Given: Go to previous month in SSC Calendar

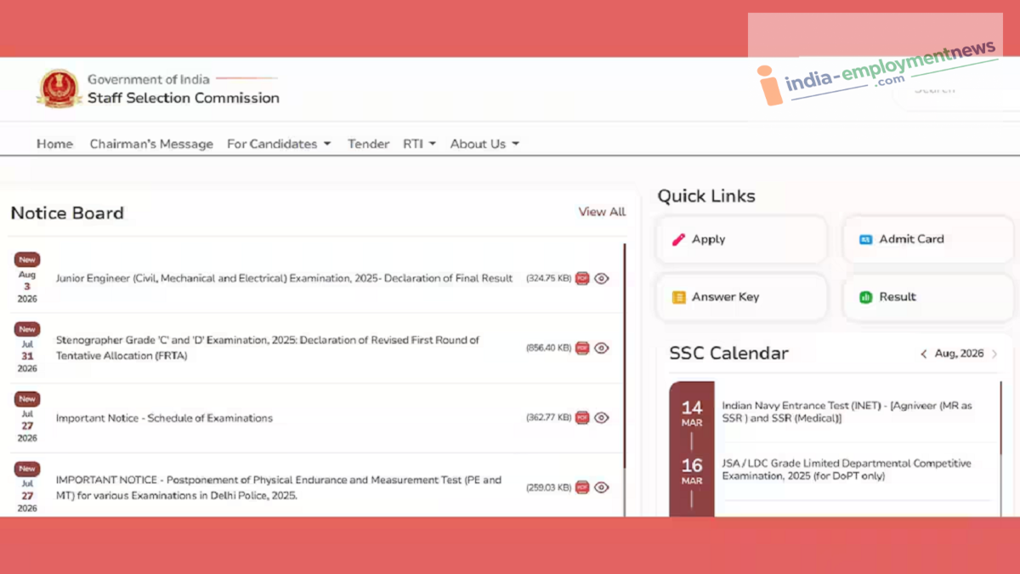Looking at the screenshot, I should (x=924, y=354).
